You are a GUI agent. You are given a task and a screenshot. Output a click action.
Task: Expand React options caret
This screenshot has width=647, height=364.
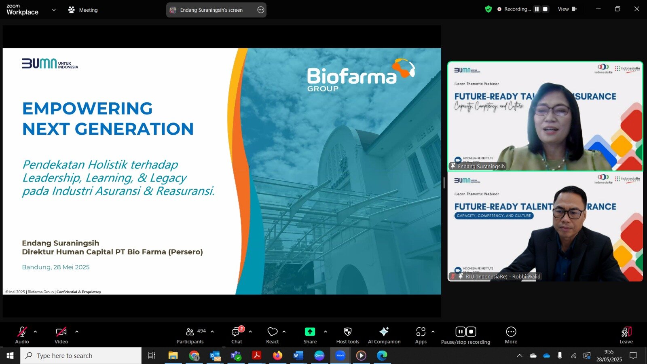(284, 332)
